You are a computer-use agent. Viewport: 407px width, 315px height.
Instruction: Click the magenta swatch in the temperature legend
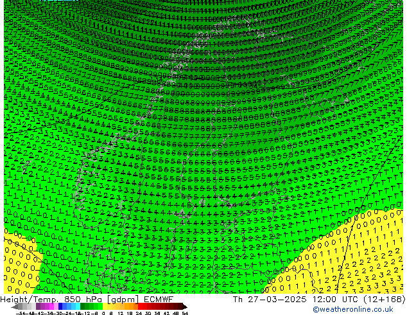coord(51,307)
